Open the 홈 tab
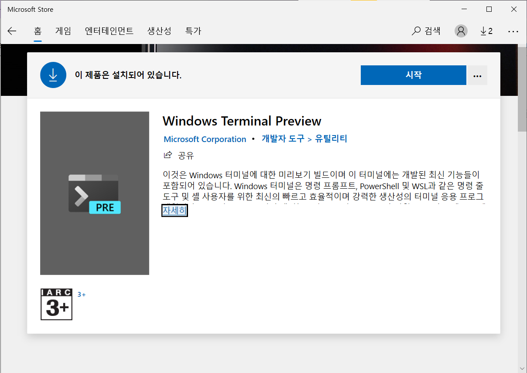Viewport: 527px width, 373px height. pyautogui.click(x=38, y=31)
